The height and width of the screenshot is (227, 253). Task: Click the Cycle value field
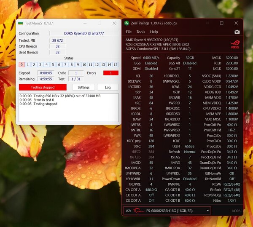tap(76, 73)
